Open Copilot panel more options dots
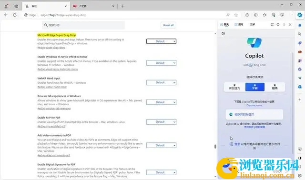 tap(284, 24)
